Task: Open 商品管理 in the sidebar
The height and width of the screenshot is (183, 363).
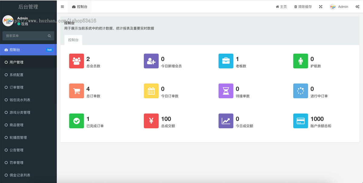Action: [28, 125]
